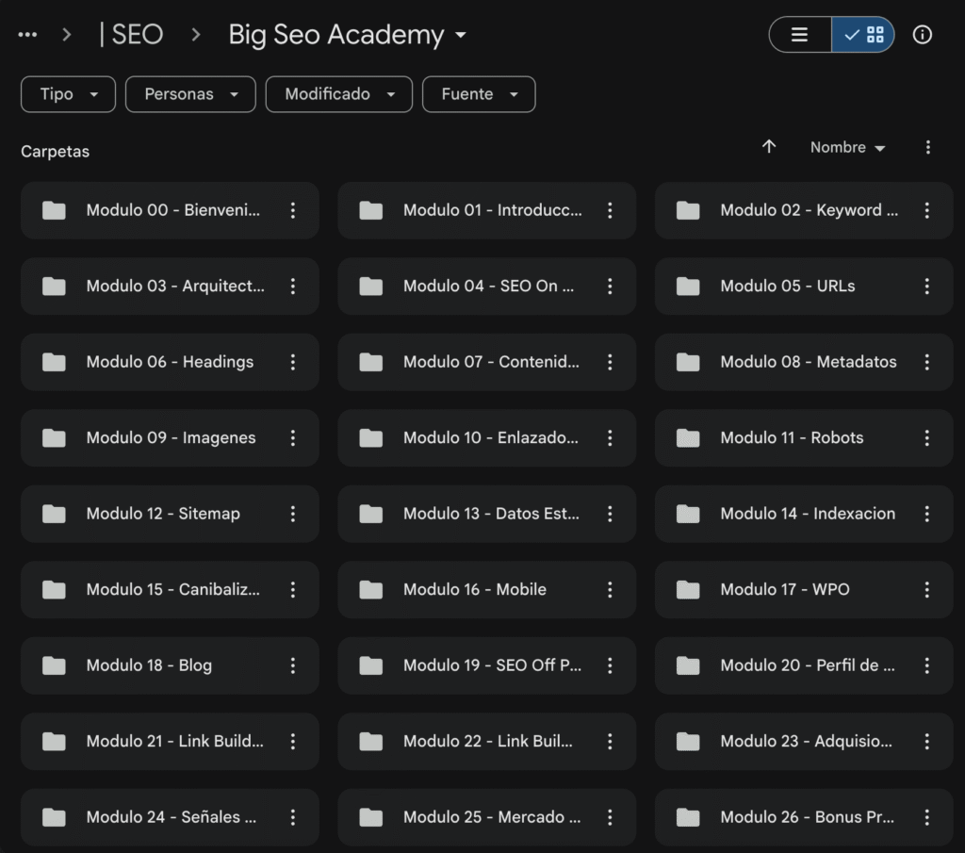965x853 pixels.
Task: Open more options for Modulo 05 - URLs
Action: (x=926, y=287)
